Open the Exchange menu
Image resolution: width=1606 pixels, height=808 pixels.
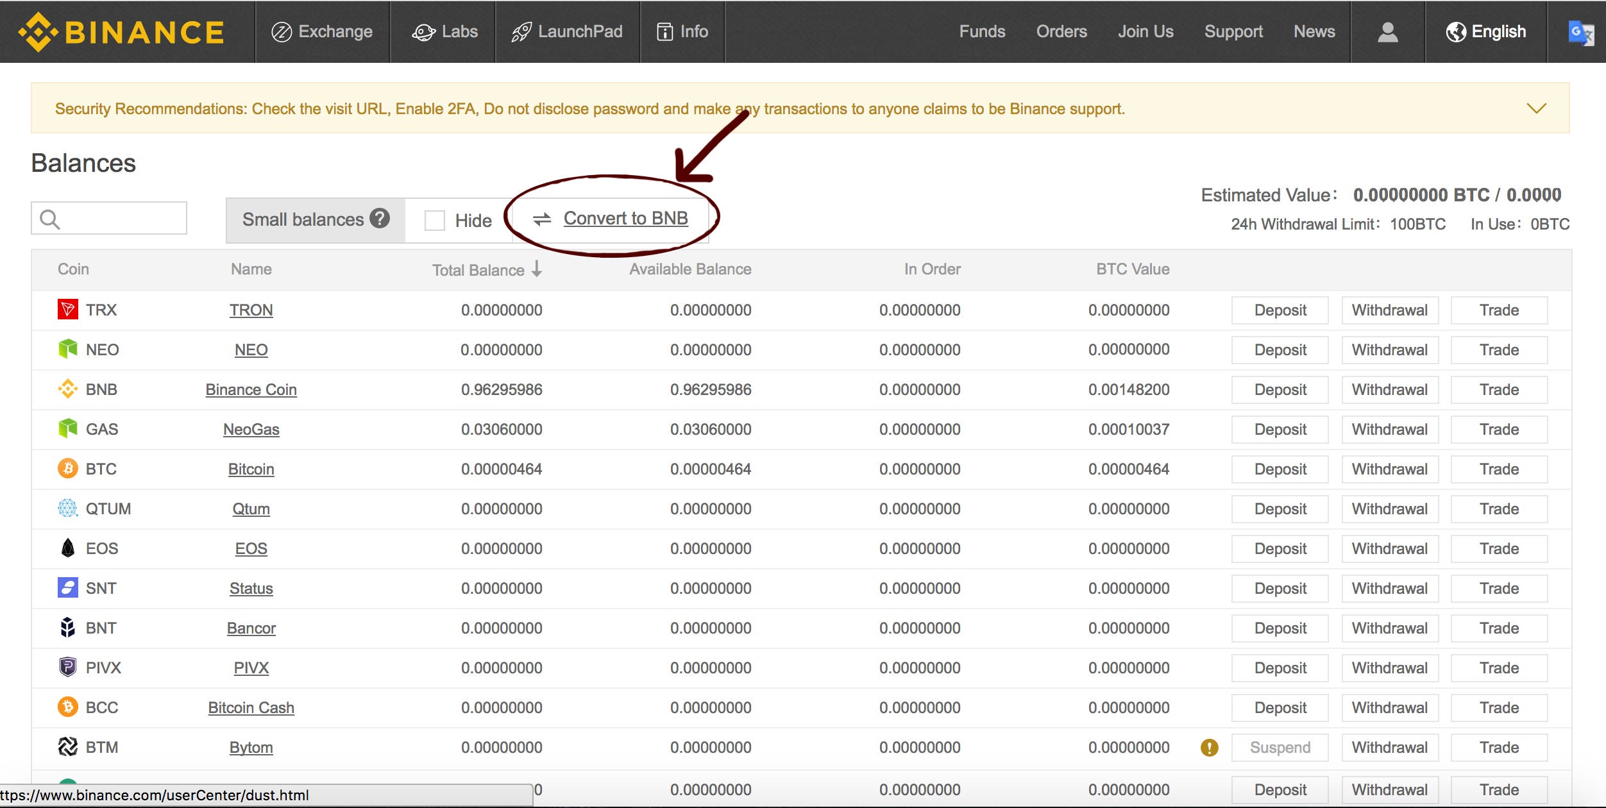[322, 31]
